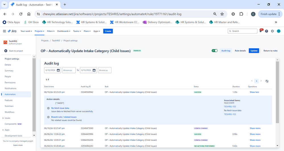Switch to Audit log tab

pyautogui.click(x=226, y=51)
